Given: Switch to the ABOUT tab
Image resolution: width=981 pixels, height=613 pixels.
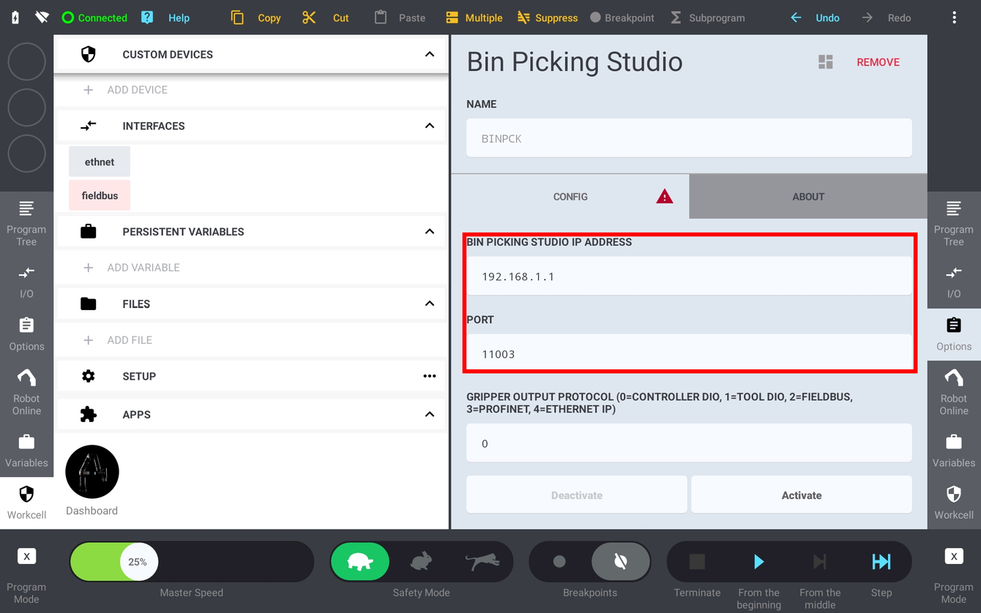Looking at the screenshot, I should (808, 197).
